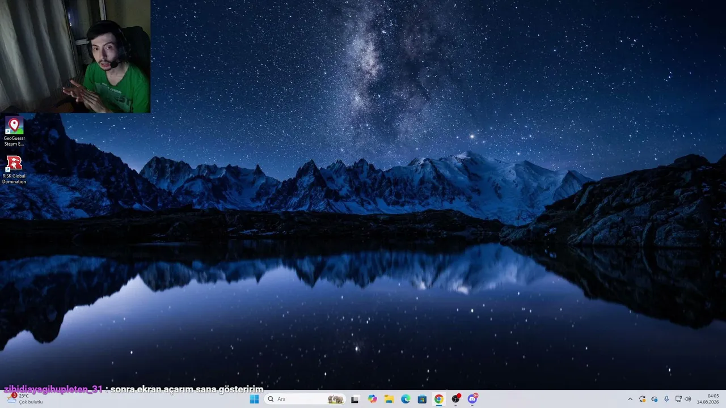Open the Windows Start menu
Image resolution: width=726 pixels, height=408 pixels.
(x=254, y=399)
